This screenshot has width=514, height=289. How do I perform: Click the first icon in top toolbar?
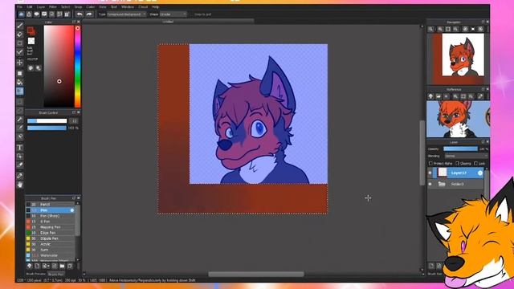tap(21, 14)
